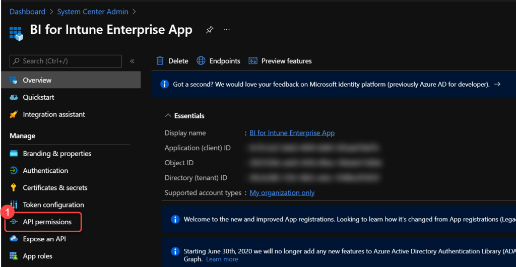Go to Branding & properties
Screen dimensions: 516x267
(x=57, y=154)
